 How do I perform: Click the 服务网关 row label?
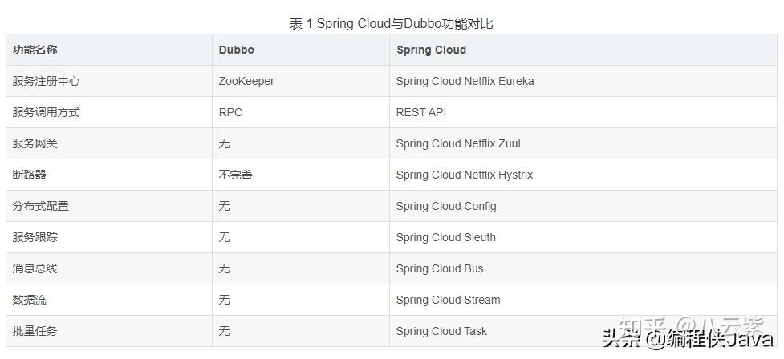(35, 143)
